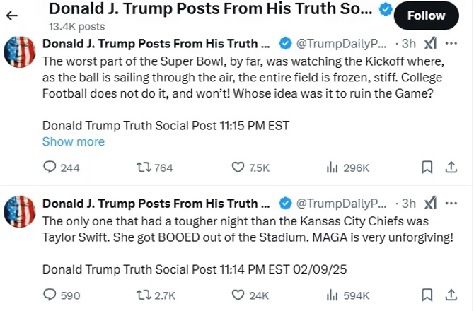The width and height of the screenshot is (474, 311).
Task: Bookmark the Super Bowl Kickoff post
Action: 427,168
